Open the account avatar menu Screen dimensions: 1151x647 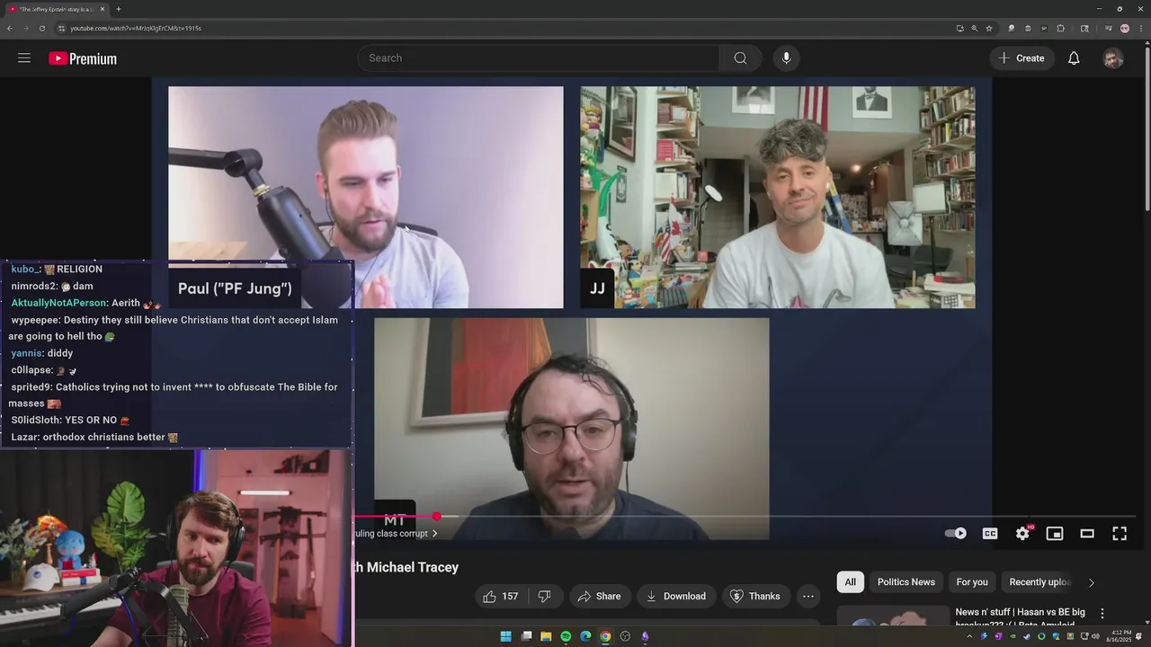point(1113,58)
